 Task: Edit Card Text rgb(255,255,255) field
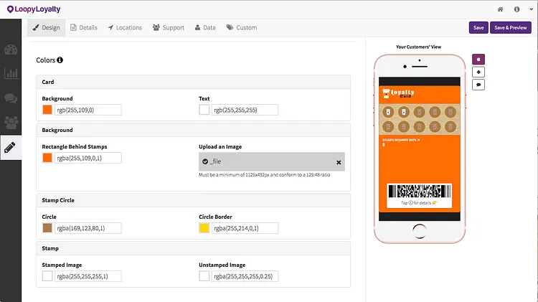tap(245, 110)
